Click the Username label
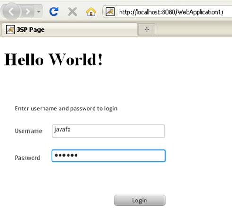Image resolution: width=232 pixels, height=219 pixels. click(x=28, y=131)
